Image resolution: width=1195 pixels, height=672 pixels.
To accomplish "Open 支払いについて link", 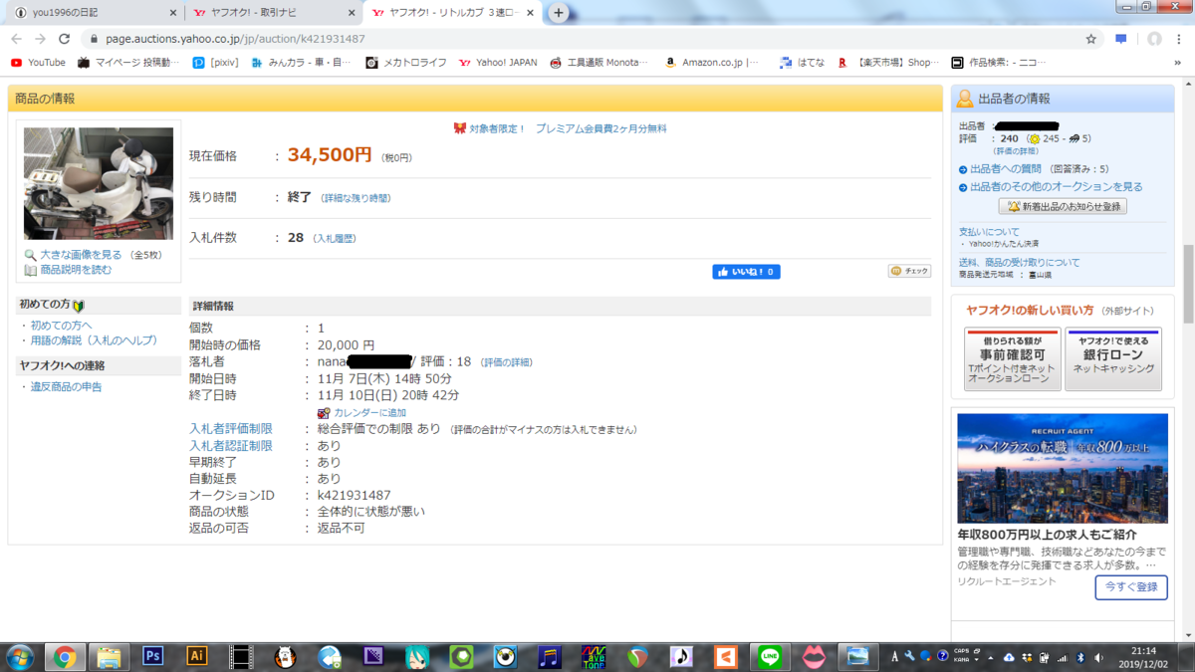I will [989, 232].
